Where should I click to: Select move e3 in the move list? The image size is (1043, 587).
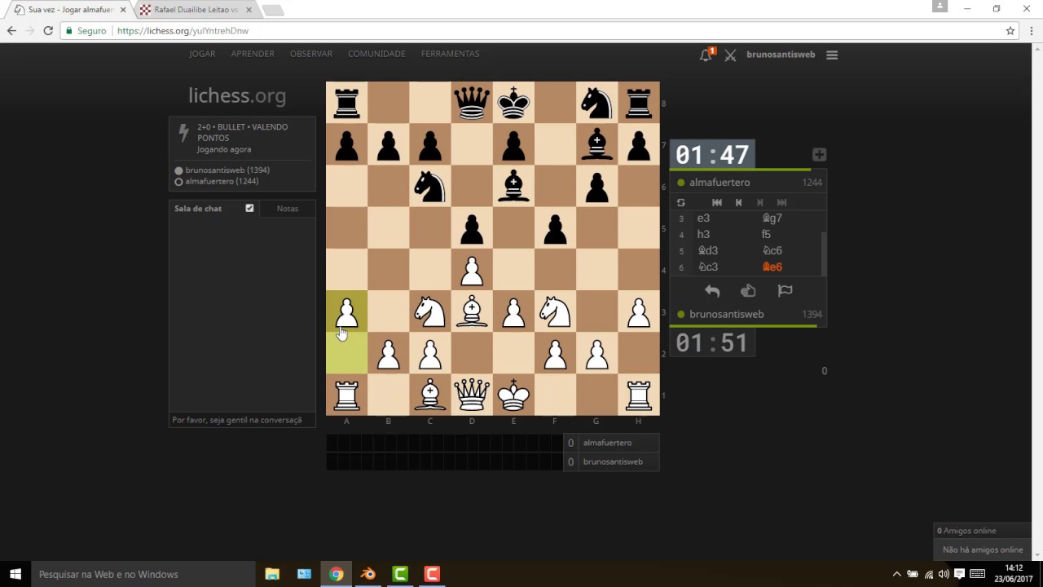coord(724,218)
